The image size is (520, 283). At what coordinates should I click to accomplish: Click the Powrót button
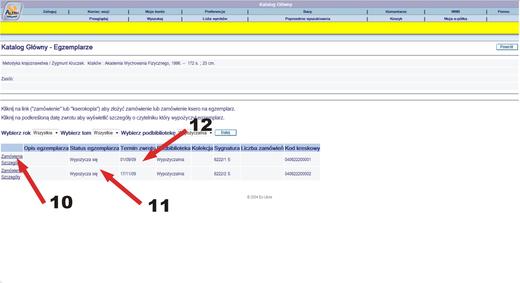coord(507,47)
